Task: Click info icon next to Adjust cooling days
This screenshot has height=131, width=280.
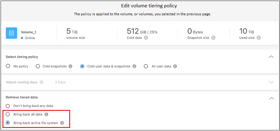Action: pyautogui.click(x=41, y=82)
